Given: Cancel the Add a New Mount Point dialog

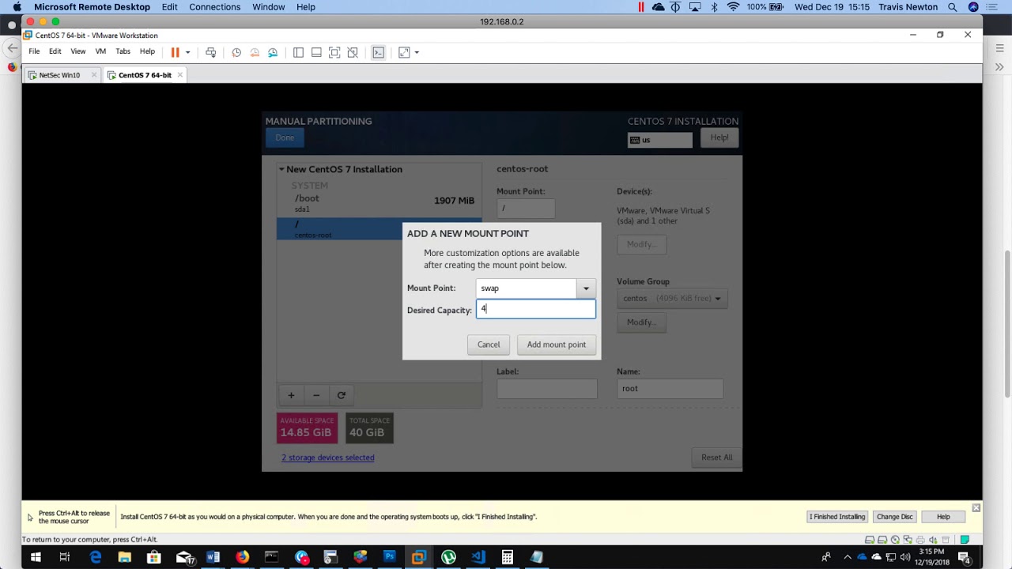Looking at the screenshot, I should click(489, 345).
